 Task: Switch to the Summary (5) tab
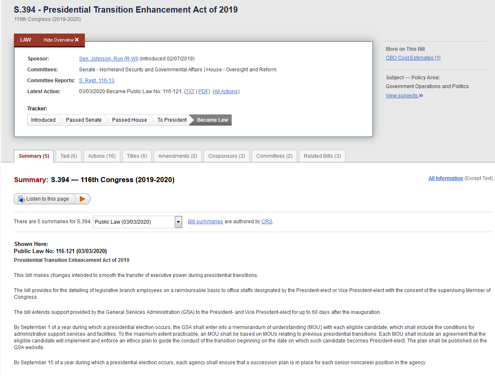34,156
